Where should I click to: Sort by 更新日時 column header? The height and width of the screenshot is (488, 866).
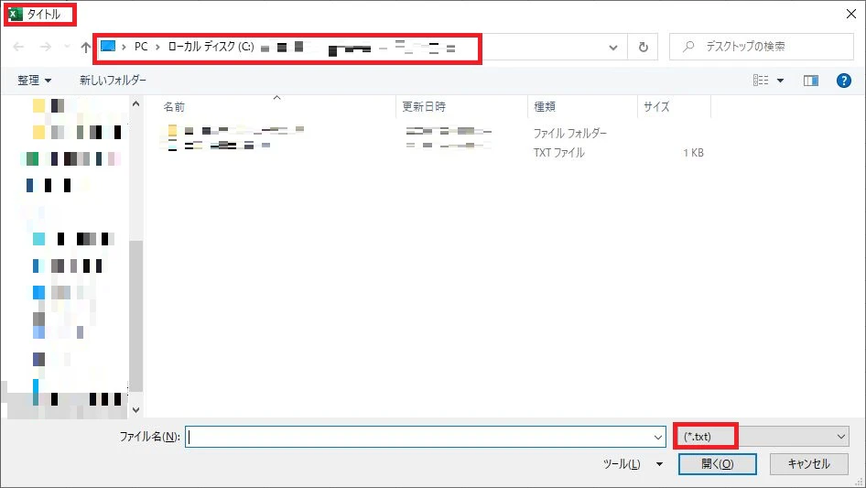tap(424, 106)
